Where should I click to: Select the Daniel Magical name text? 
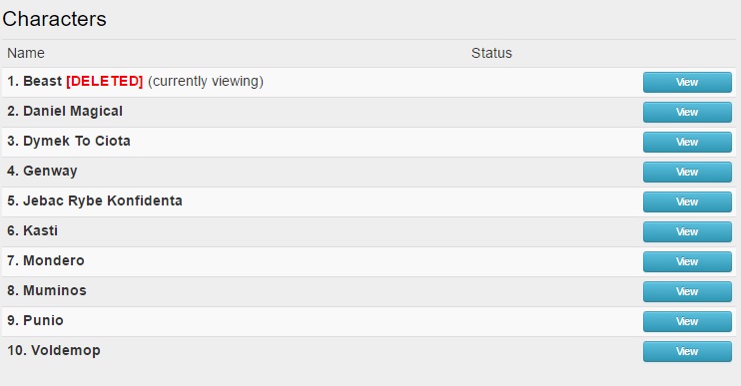73,112
